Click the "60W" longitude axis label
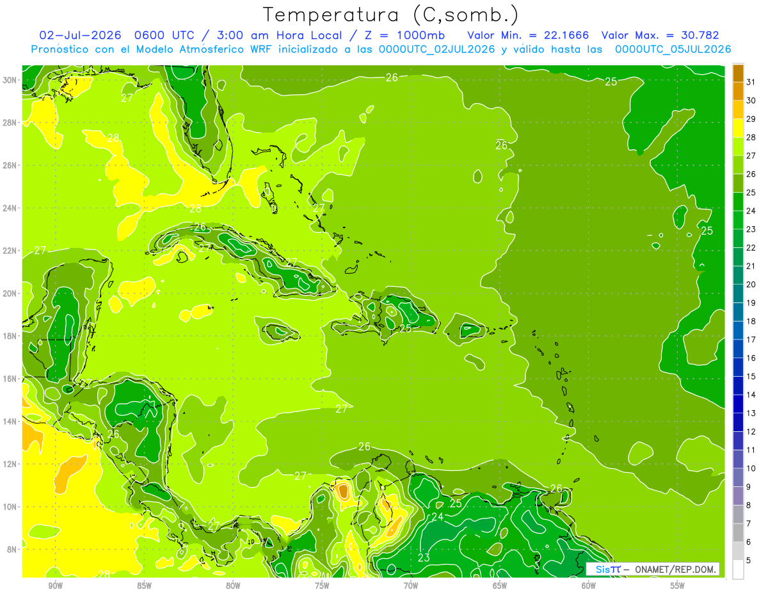This screenshot has width=768, height=594. pyautogui.click(x=589, y=586)
